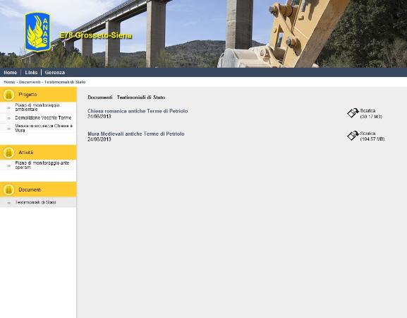Click the round yellow Attività section icon
Image resolution: width=407 pixels, height=318 pixels.
(x=8, y=153)
